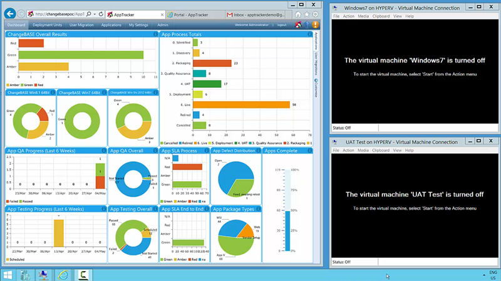Open info icon on App Process Totals panel
This screenshot has height=281, width=501.
(x=309, y=34)
